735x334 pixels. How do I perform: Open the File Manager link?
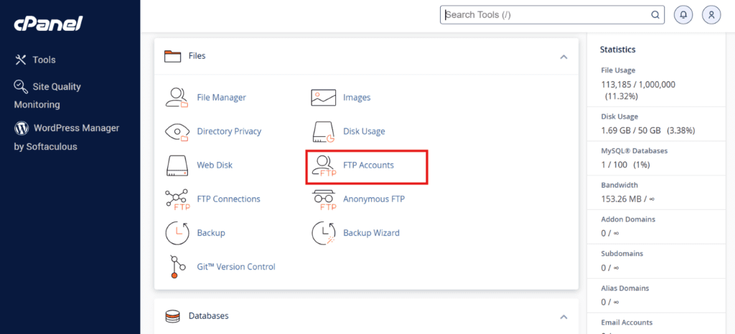click(x=221, y=97)
